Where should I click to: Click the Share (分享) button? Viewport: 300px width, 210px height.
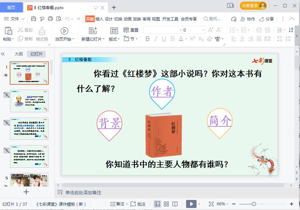[x=266, y=19]
